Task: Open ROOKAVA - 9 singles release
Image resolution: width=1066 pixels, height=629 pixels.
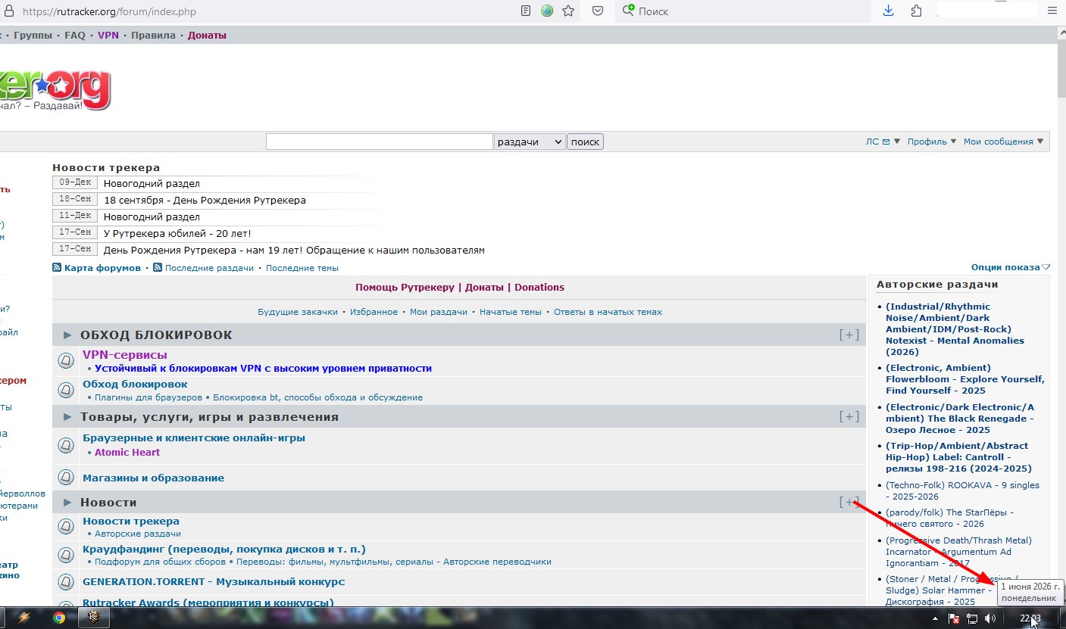Action: click(x=962, y=491)
